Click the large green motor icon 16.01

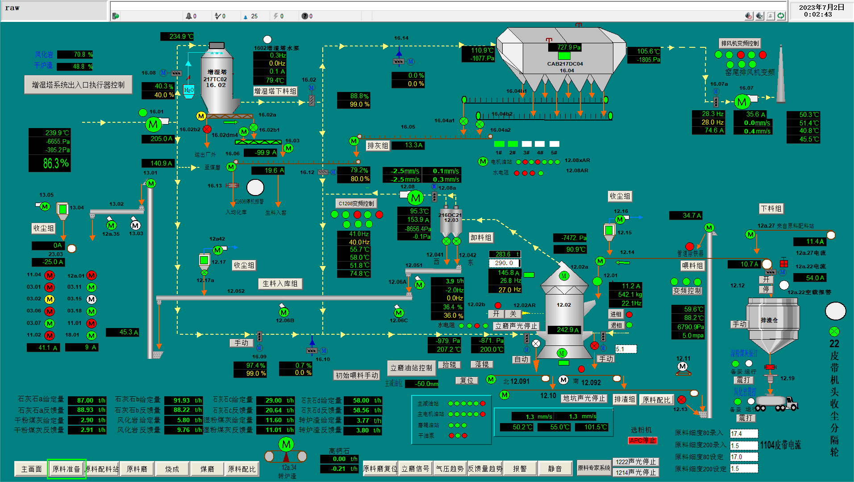coord(153,125)
